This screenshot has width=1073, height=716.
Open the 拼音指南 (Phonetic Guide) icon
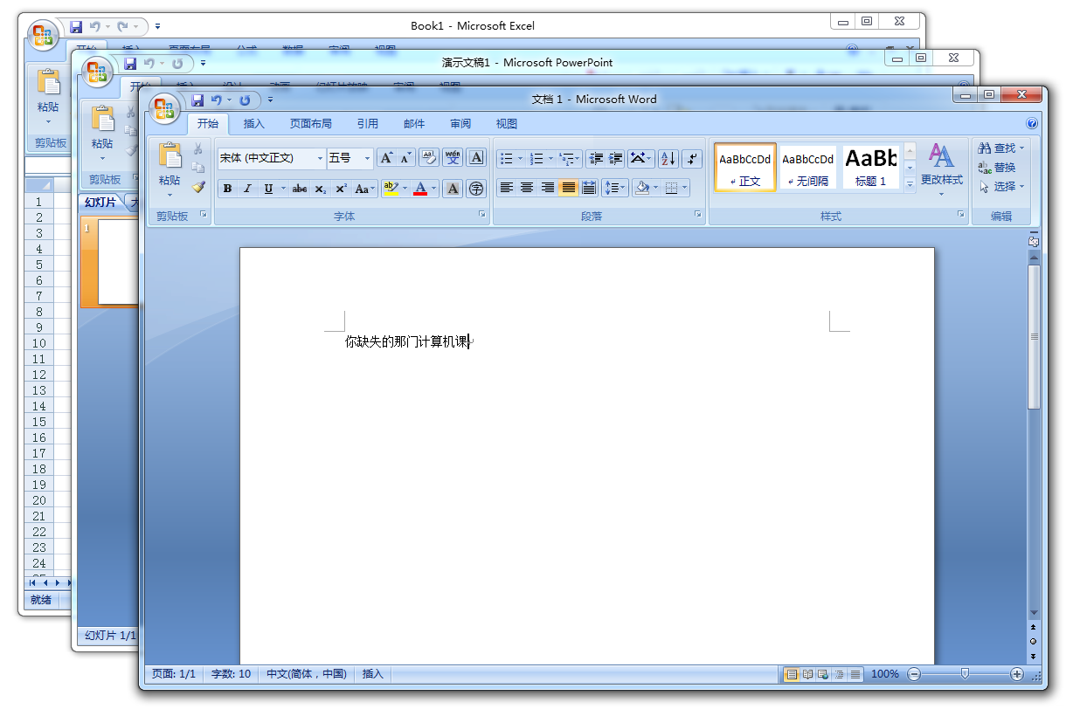pos(452,159)
